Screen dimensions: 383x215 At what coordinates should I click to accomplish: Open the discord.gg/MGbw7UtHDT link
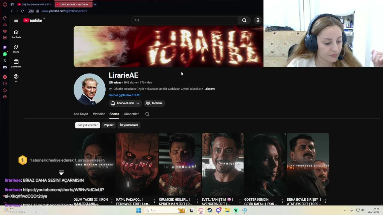pos(124,95)
